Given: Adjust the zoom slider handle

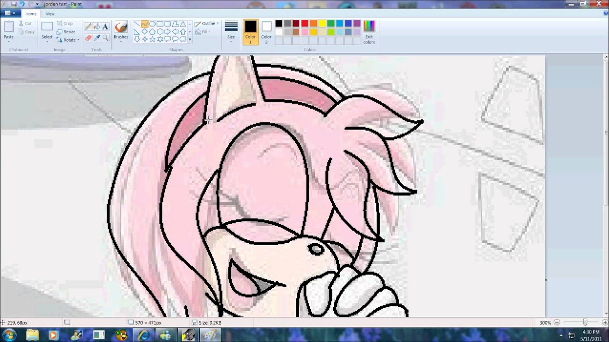Looking at the screenshot, I should [x=585, y=323].
